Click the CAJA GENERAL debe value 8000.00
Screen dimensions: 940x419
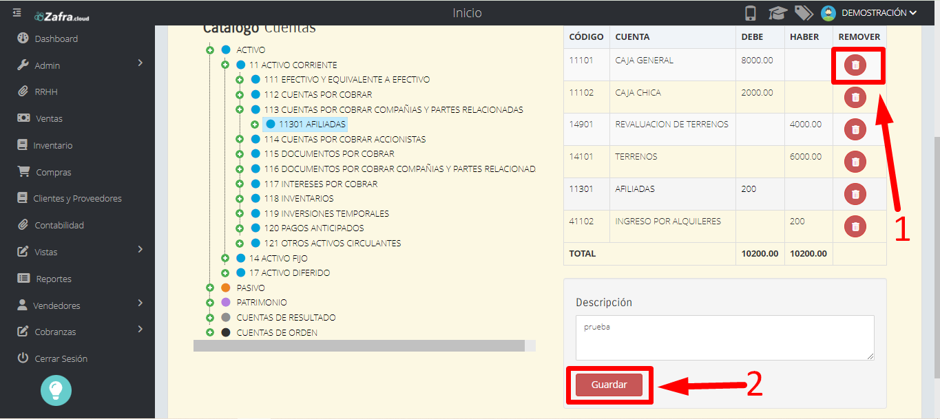coord(757,60)
